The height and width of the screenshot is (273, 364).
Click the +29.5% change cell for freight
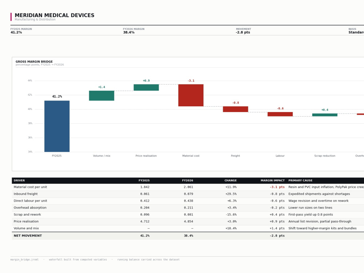pyautogui.click(x=231, y=194)
